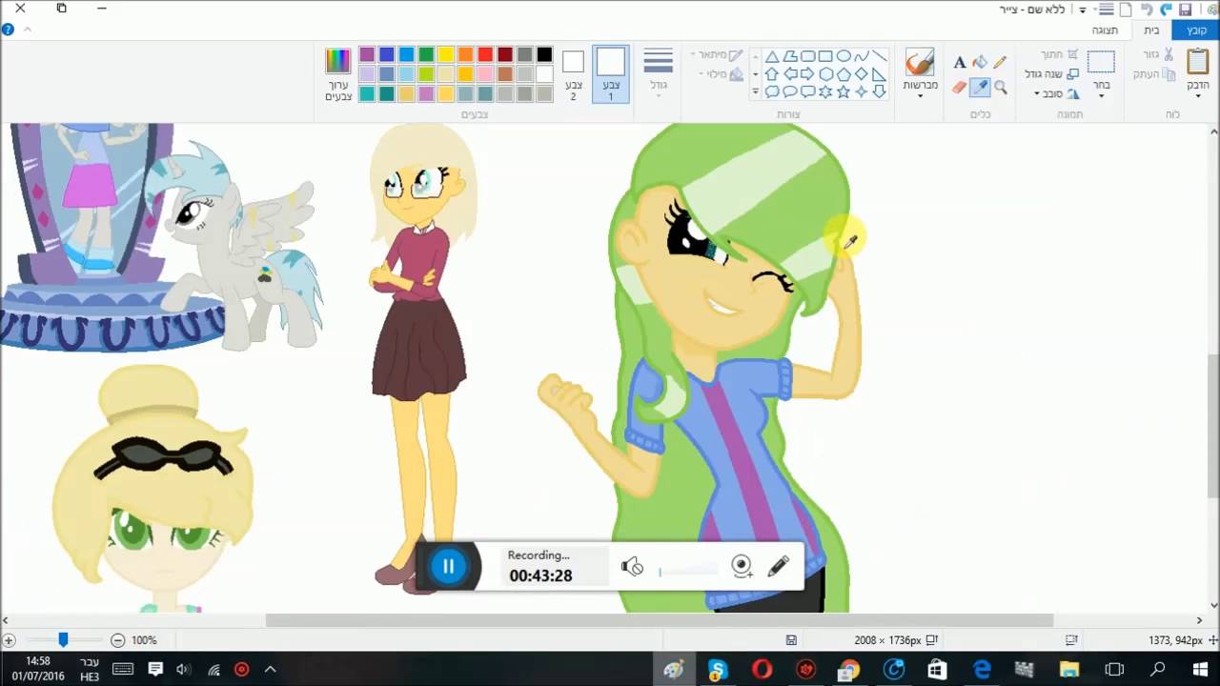
Task: Click zoom in plus button
Action: click(x=9, y=640)
